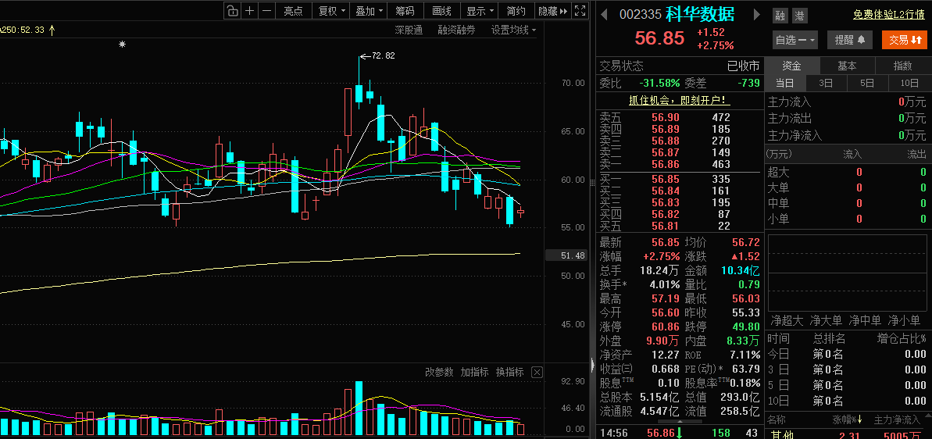The image size is (932, 439).
Task: Toggle 简约 simple view mode
Action: [516, 11]
